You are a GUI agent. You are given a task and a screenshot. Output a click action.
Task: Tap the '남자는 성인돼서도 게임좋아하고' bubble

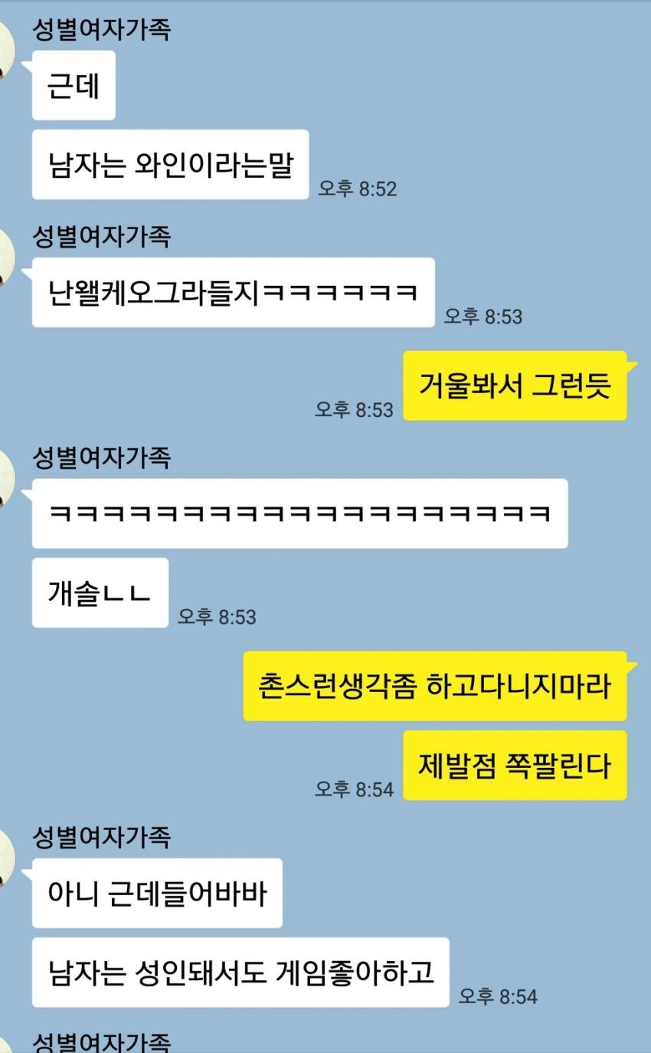240,973
